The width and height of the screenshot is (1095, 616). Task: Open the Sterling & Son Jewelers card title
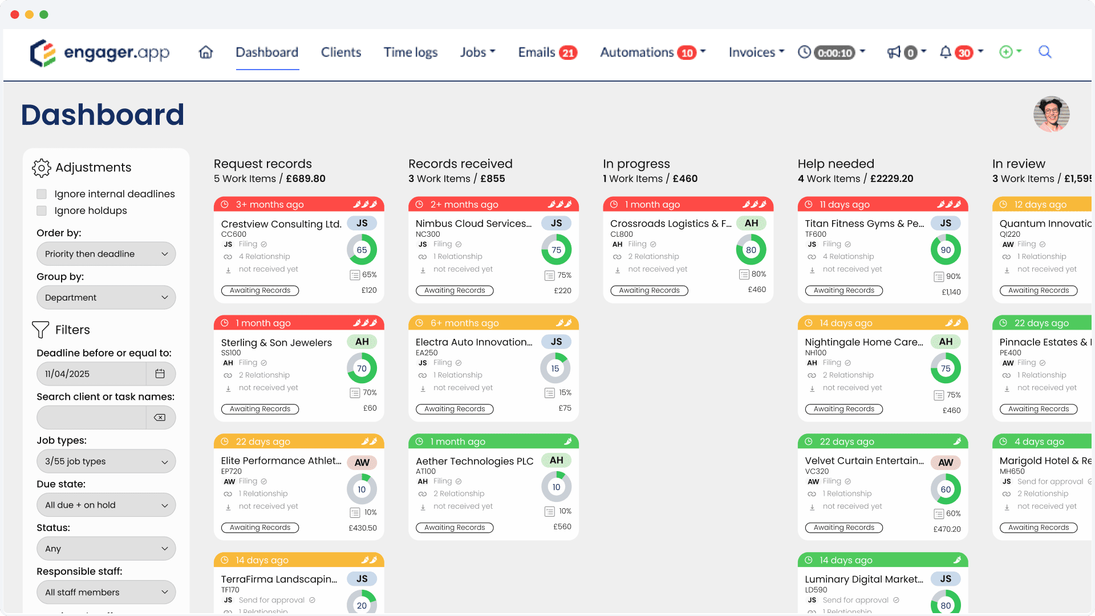277,342
